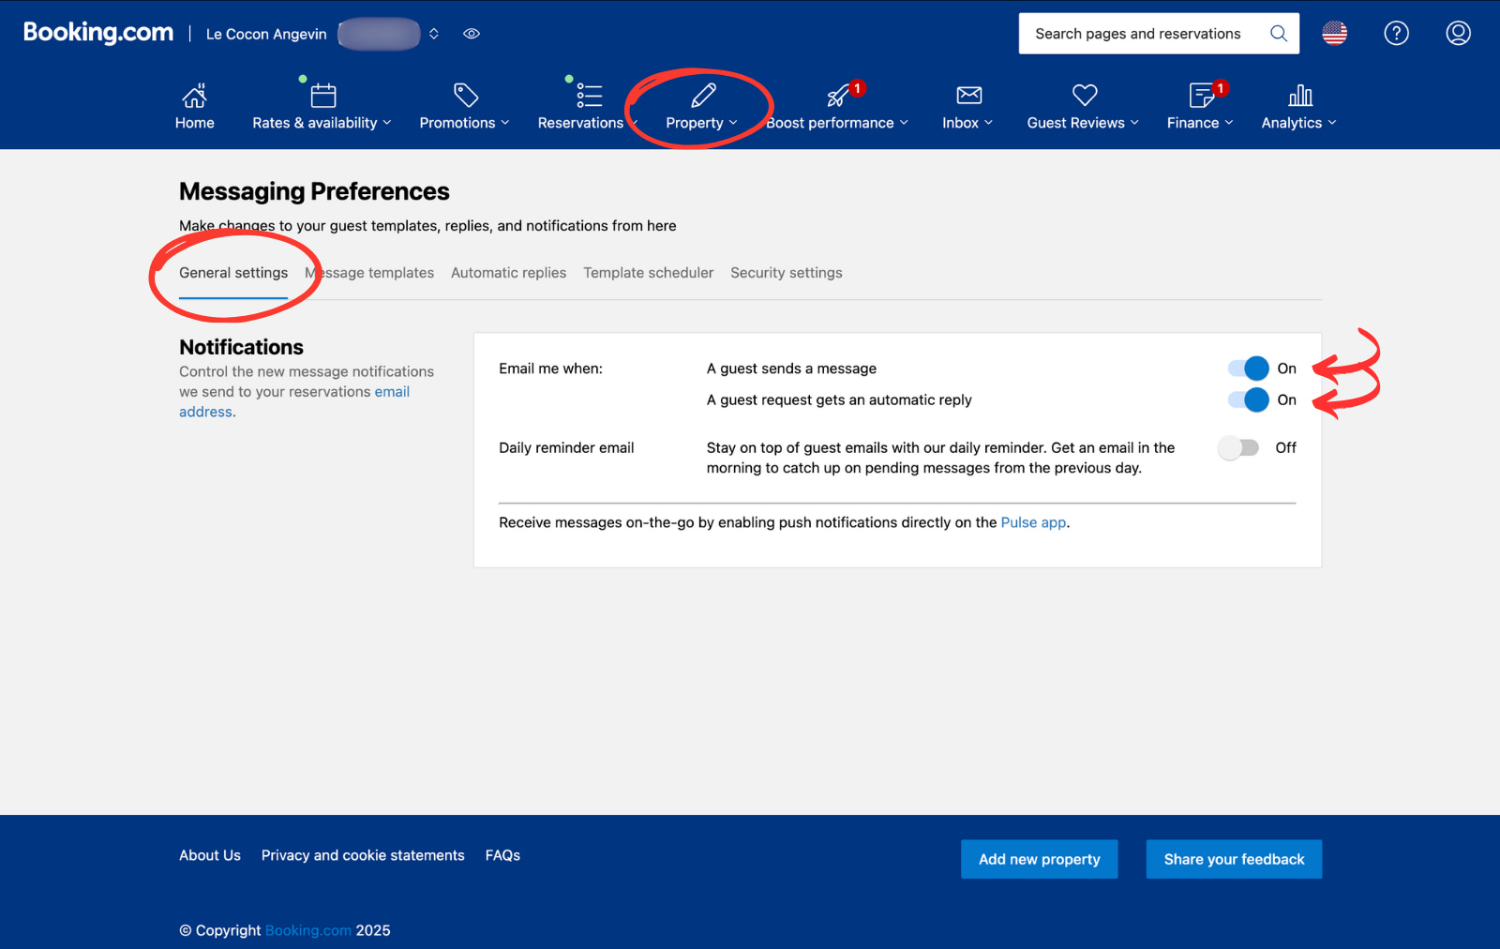Click the language flag icon
Image resolution: width=1500 pixels, height=949 pixels.
[1333, 33]
